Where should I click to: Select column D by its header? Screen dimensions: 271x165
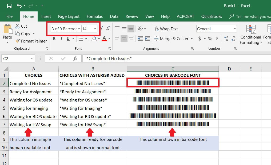click(x=229, y=69)
